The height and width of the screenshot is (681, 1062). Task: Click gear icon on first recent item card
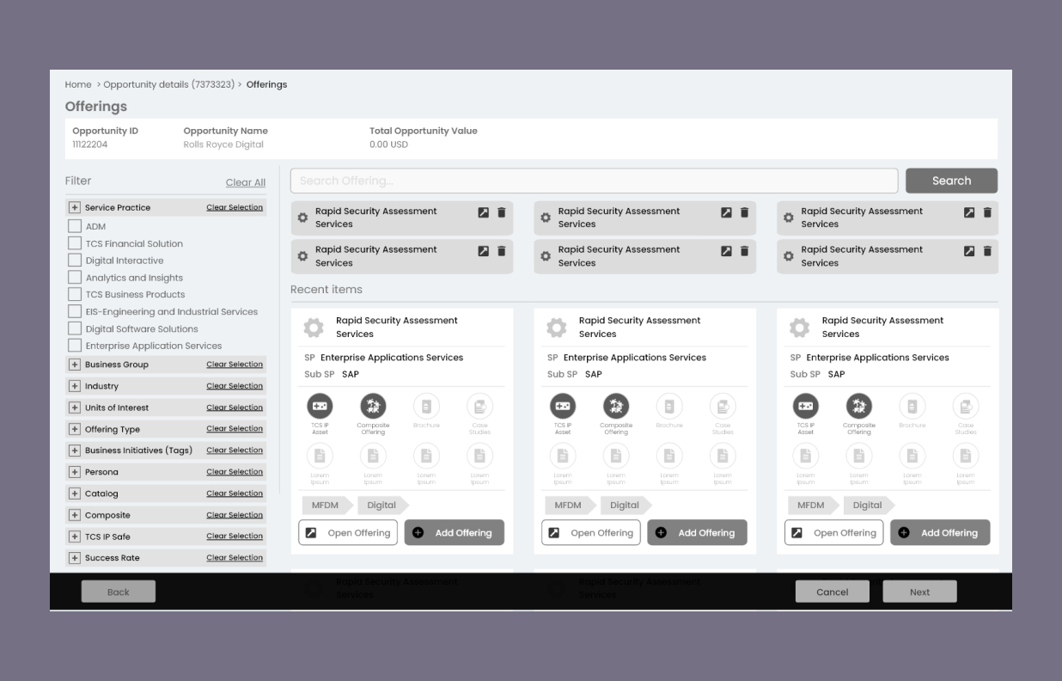pos(314,328)
